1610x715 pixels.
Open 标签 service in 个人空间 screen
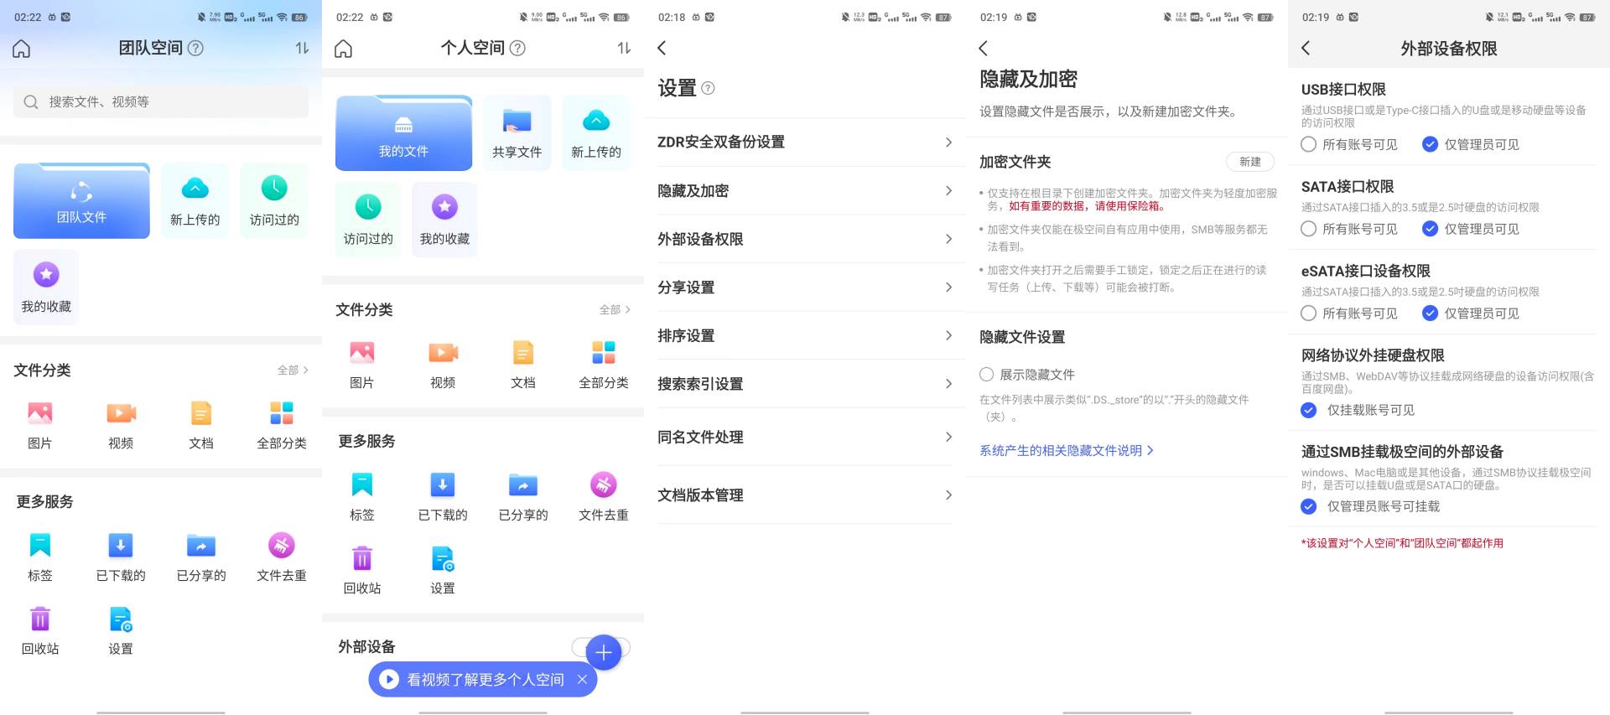pyautogui.click(x=362, y=497)
